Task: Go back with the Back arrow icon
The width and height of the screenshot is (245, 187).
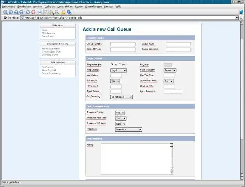Action: (x=5, y=12)
